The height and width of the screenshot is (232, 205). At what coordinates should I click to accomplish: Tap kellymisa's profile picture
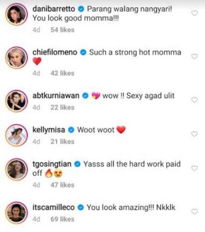click(x=16, y=136)
